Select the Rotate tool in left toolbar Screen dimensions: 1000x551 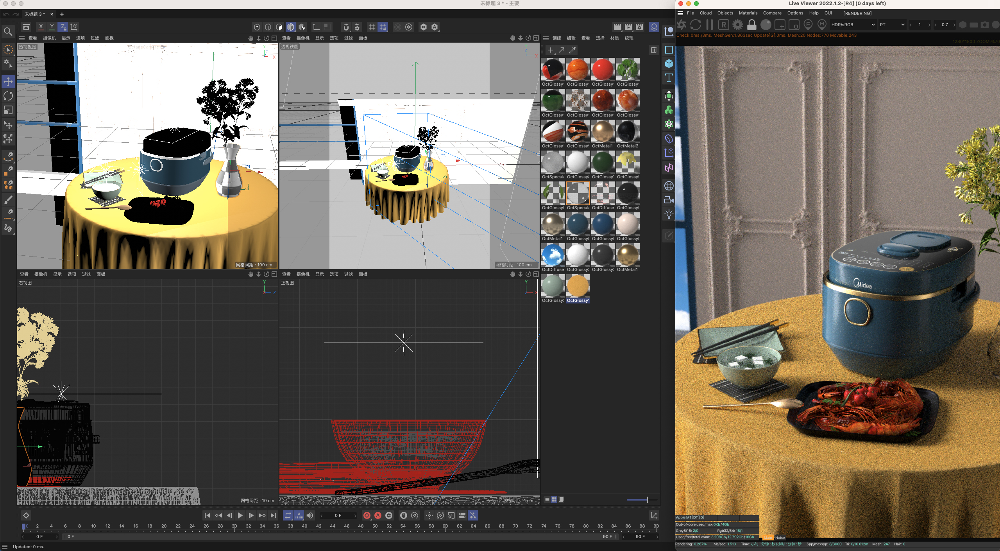pyautogui.click(x=8, y=96)
